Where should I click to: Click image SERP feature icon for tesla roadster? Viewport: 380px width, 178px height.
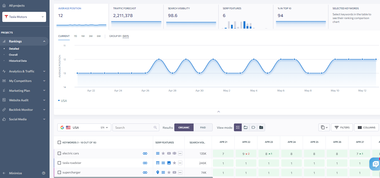pyautogui.click(x=169, y=163)
